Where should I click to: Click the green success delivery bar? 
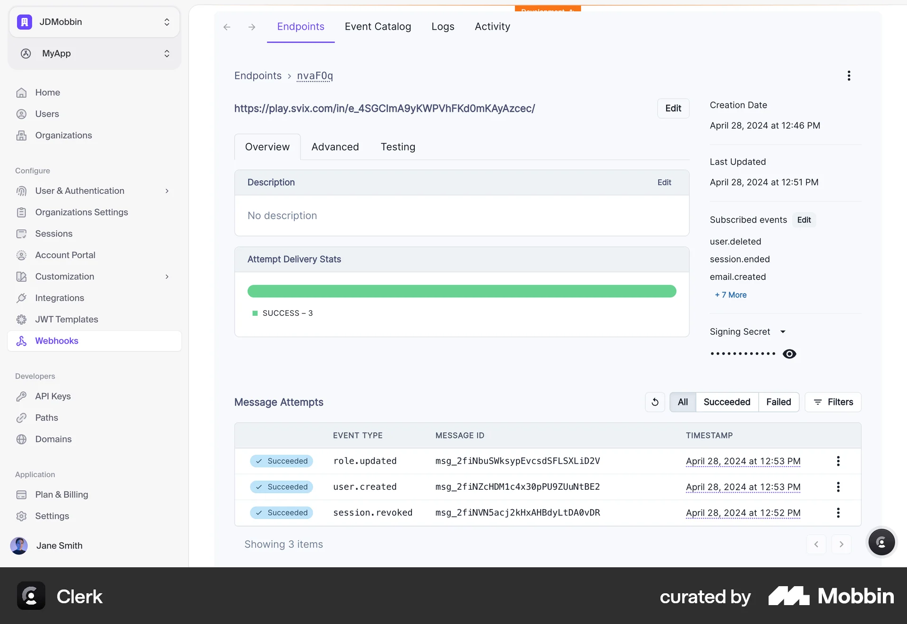[x=462, y=291]
